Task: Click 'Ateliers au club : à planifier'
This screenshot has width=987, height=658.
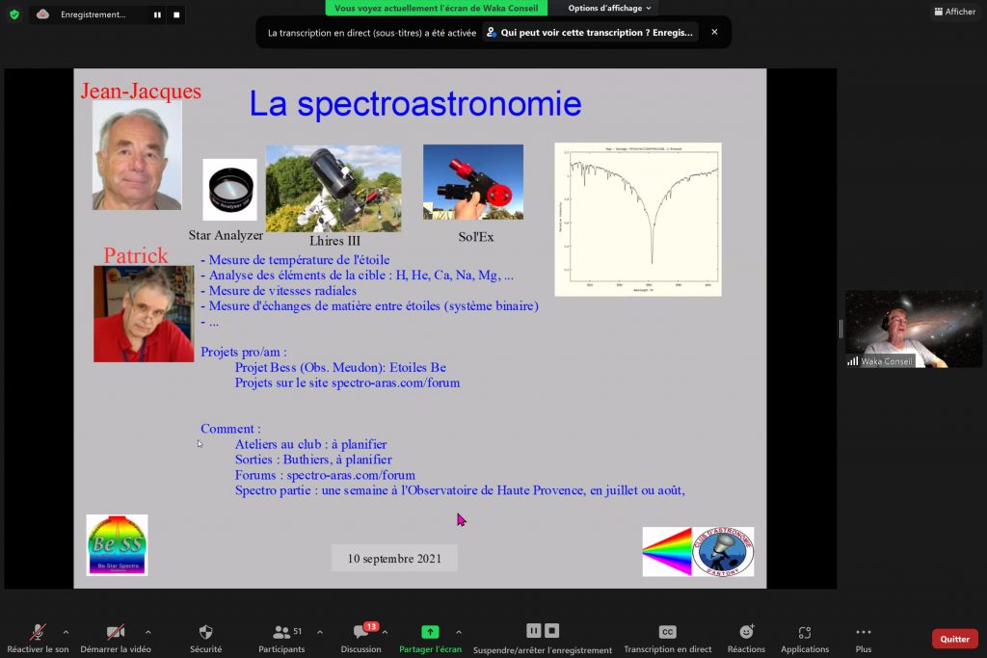Action: [x=311, y=444]
